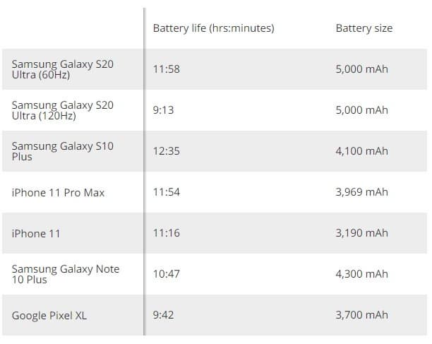432x344 pixels.
Task: Click the 11:16 battery life value
Action: (x=167, y=234)
